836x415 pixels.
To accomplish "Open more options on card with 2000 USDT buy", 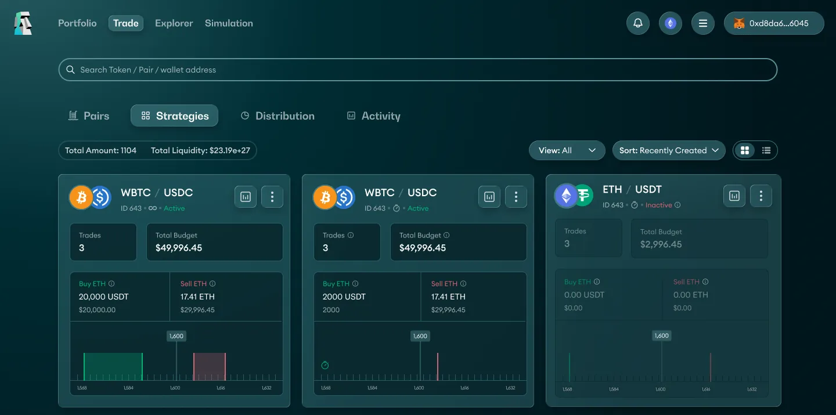I will [516, 197].
